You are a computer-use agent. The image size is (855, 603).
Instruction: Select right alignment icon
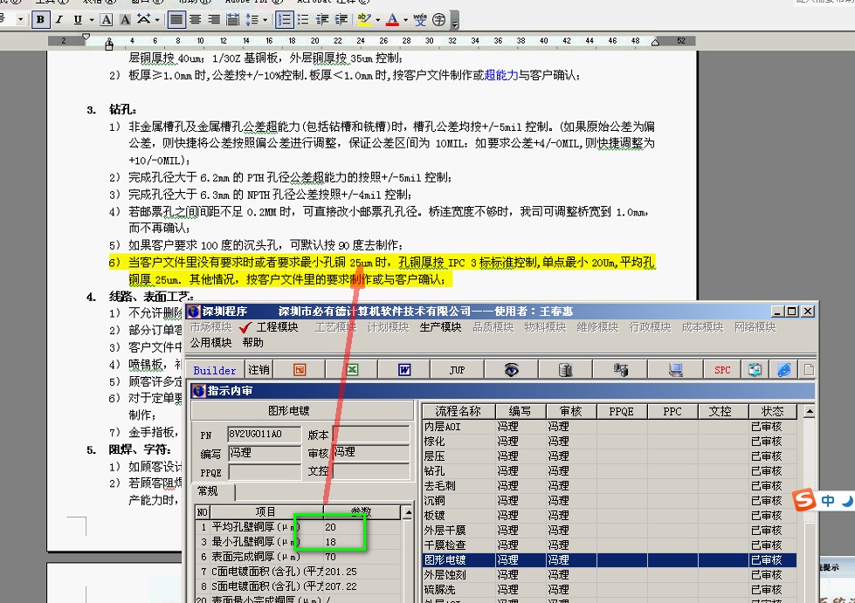[214, 20]
